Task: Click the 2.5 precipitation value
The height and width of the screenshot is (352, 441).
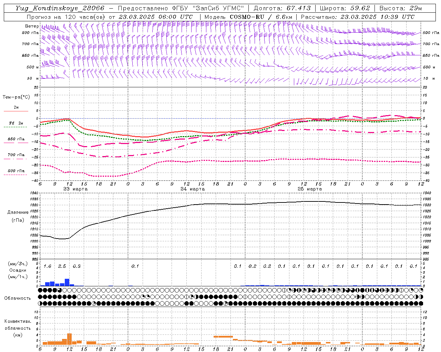Action: click(x=62, y=266)
